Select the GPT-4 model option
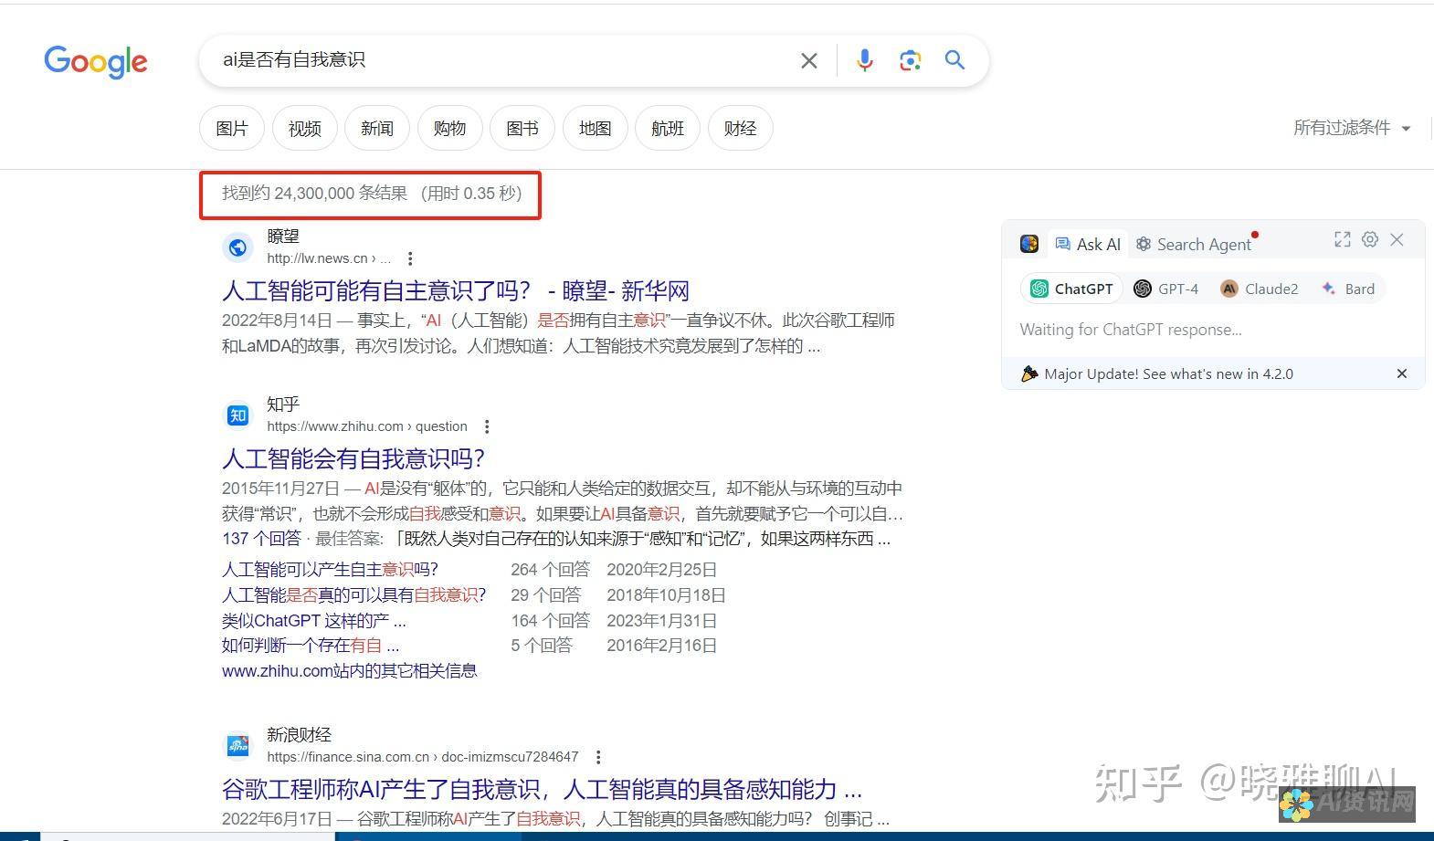Image resolution: width=1434 pixels, height=841 pixels. tap(1166, 289)
